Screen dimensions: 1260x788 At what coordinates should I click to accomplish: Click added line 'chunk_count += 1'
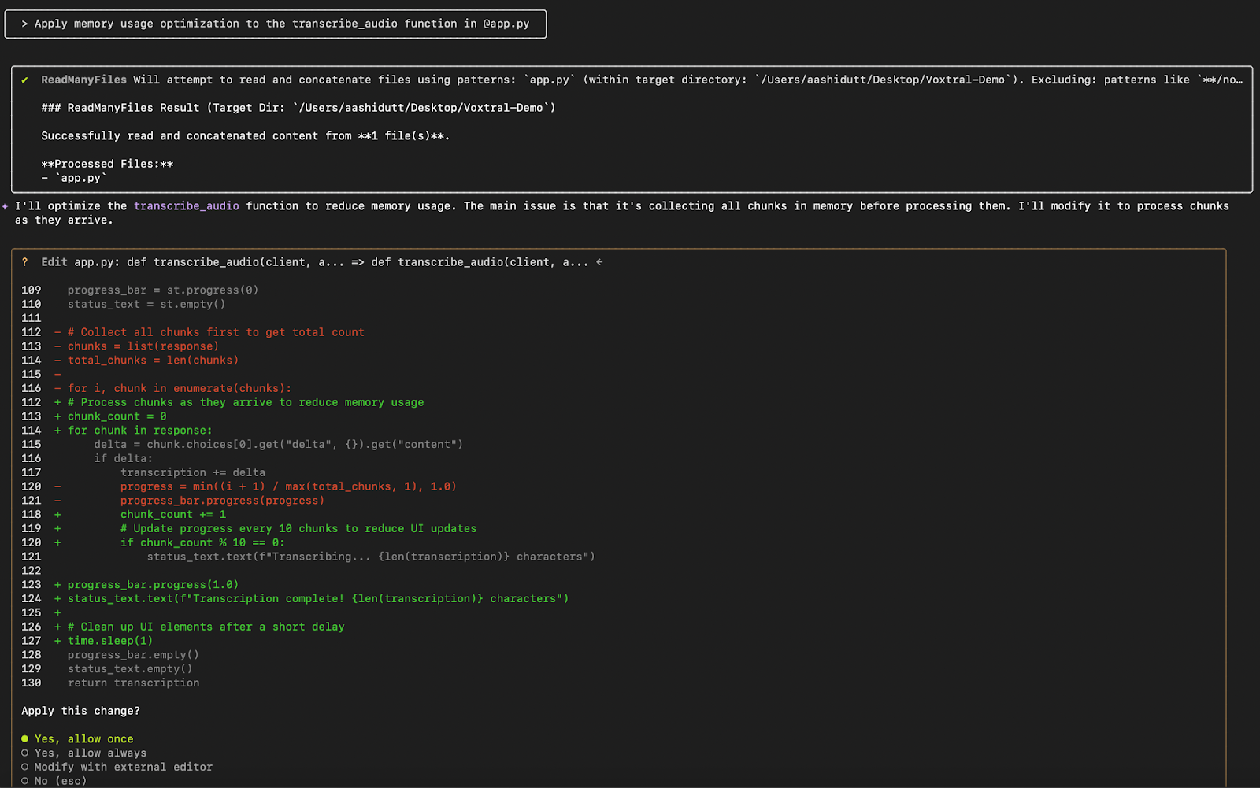(173, 515)
